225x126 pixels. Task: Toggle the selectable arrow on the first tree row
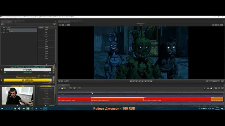tap(5, 28)
